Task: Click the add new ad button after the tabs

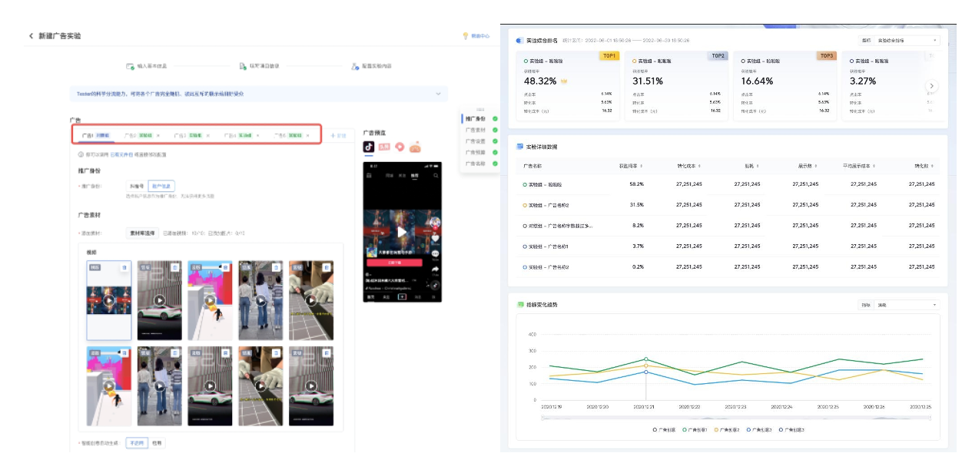Action: (338, 135)
